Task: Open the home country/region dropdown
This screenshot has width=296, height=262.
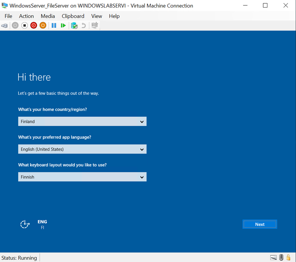Action: pos(82,121)
